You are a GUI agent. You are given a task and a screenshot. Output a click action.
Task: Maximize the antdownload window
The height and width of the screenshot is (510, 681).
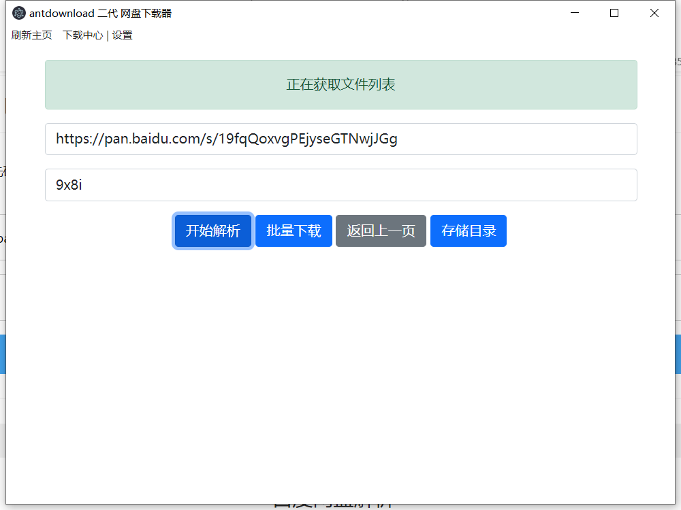(x=614, y=13)
